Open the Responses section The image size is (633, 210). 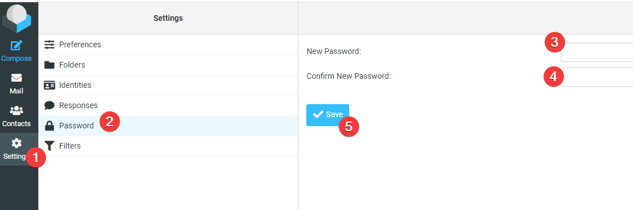coord(168,105)
